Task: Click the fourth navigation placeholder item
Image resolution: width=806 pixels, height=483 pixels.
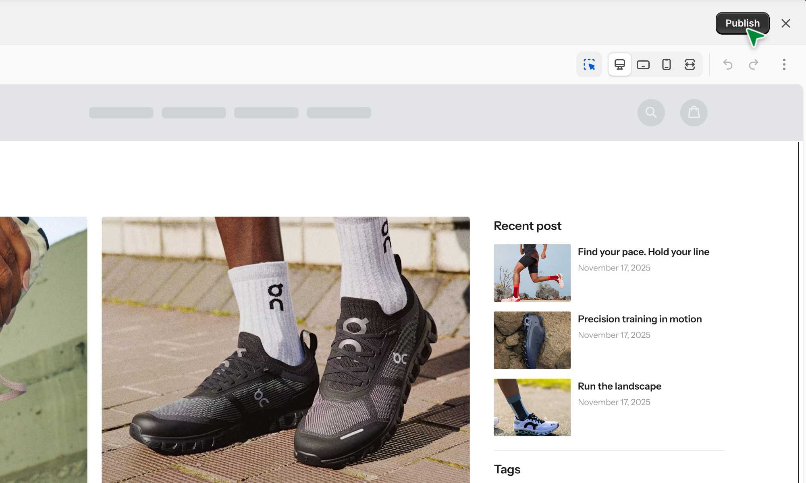Action: point(339,113)
